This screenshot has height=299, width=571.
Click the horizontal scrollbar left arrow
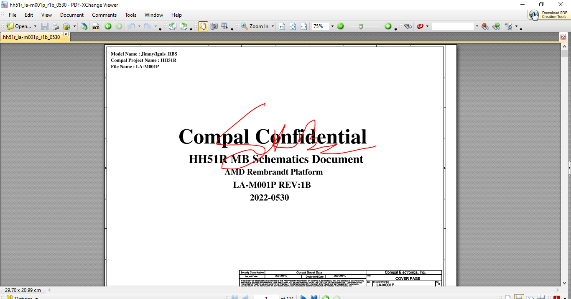49,290
